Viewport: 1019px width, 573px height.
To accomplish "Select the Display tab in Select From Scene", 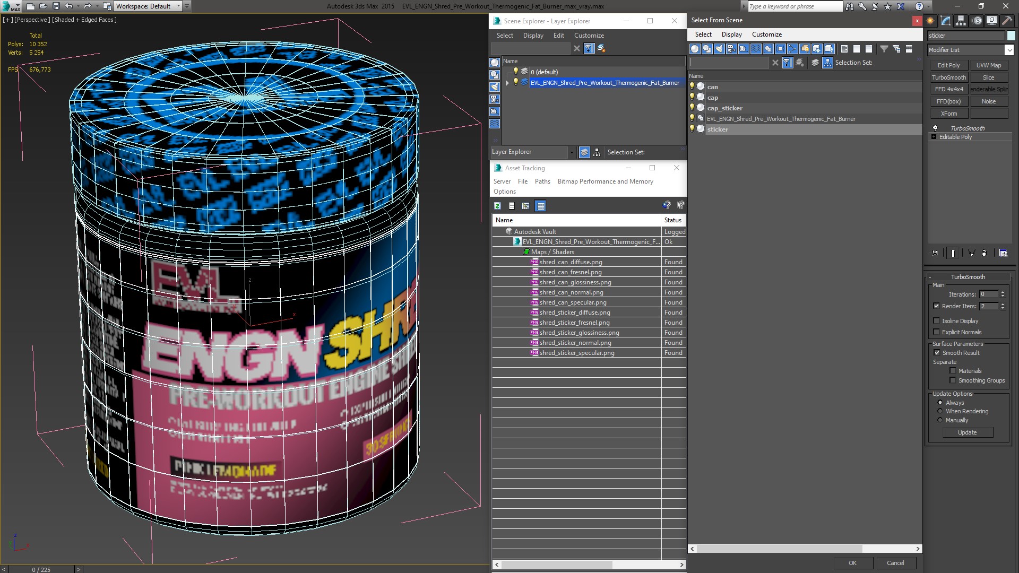I will click(731, 34).
